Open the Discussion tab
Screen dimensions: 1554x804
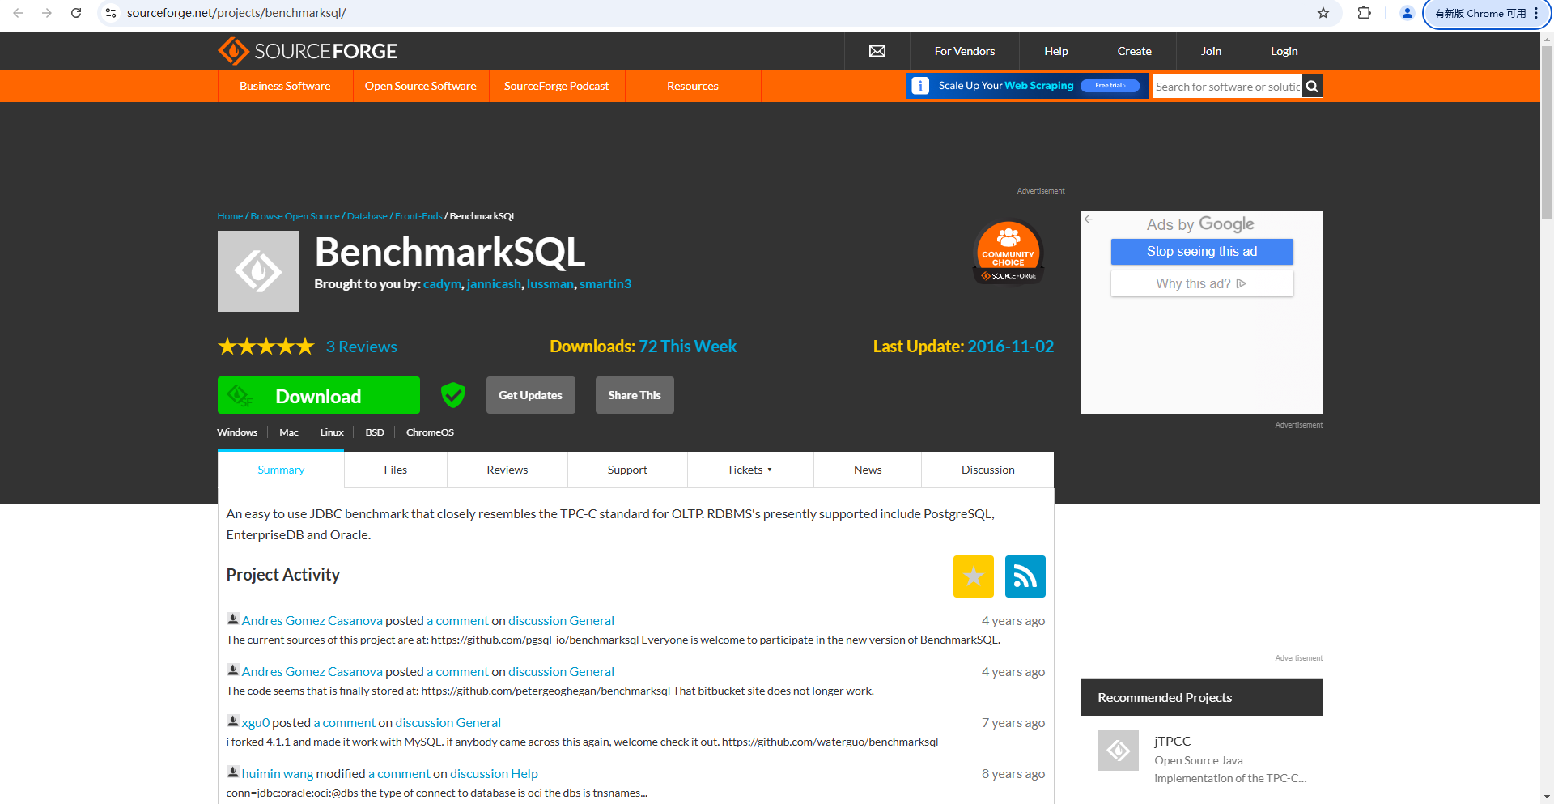click(x=987, y=470)
